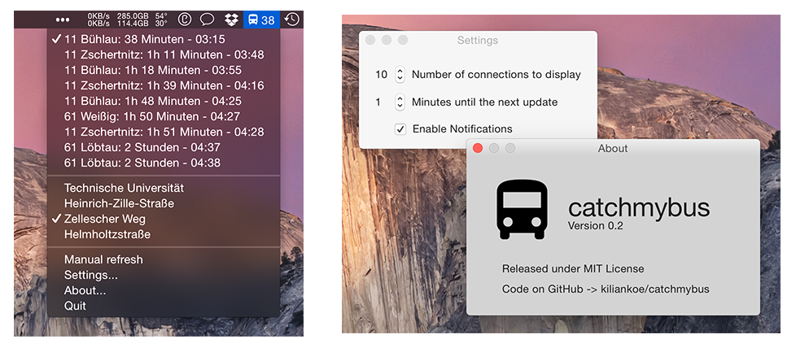Click the catchmybus bus icon showing 38

(x=261, y=20)
